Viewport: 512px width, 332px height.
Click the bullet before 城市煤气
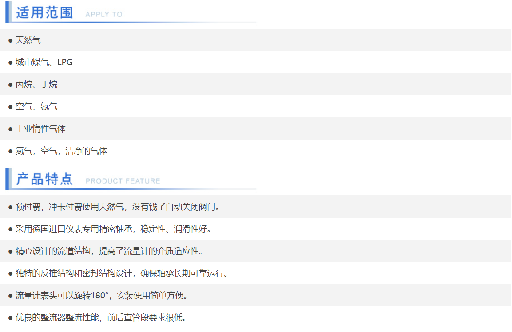(x=10, y=62)
